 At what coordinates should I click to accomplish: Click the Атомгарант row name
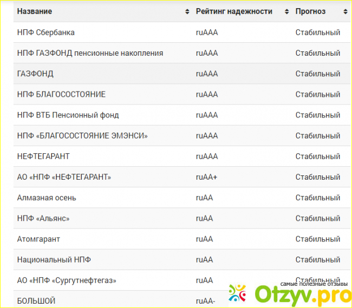[x=38, y=239]
